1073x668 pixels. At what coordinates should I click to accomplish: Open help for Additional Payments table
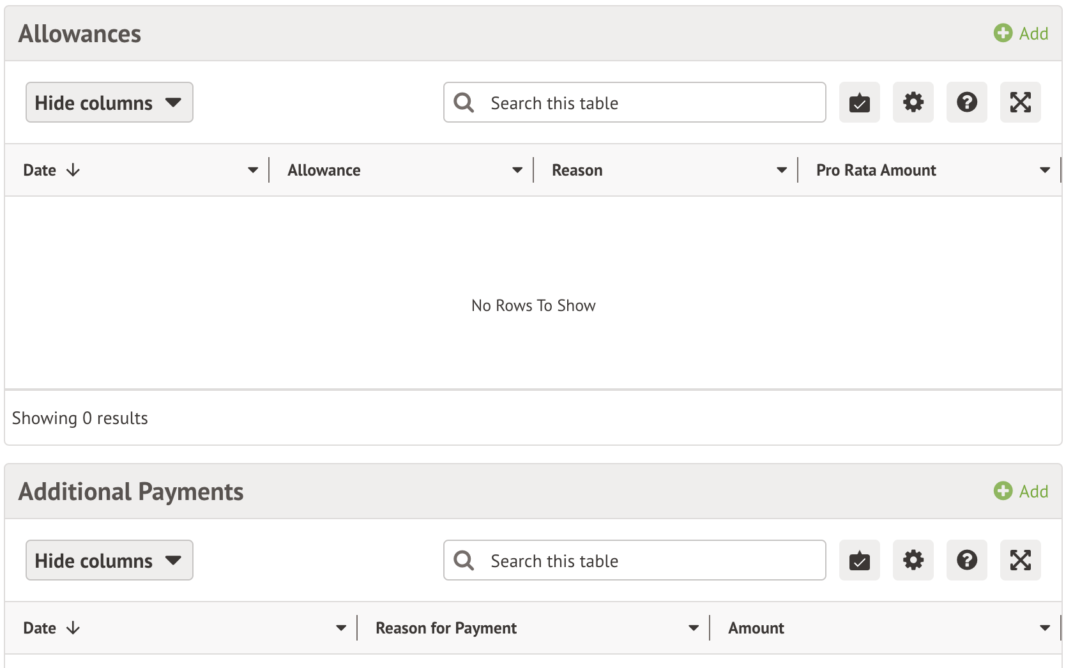tap(966, 560)
